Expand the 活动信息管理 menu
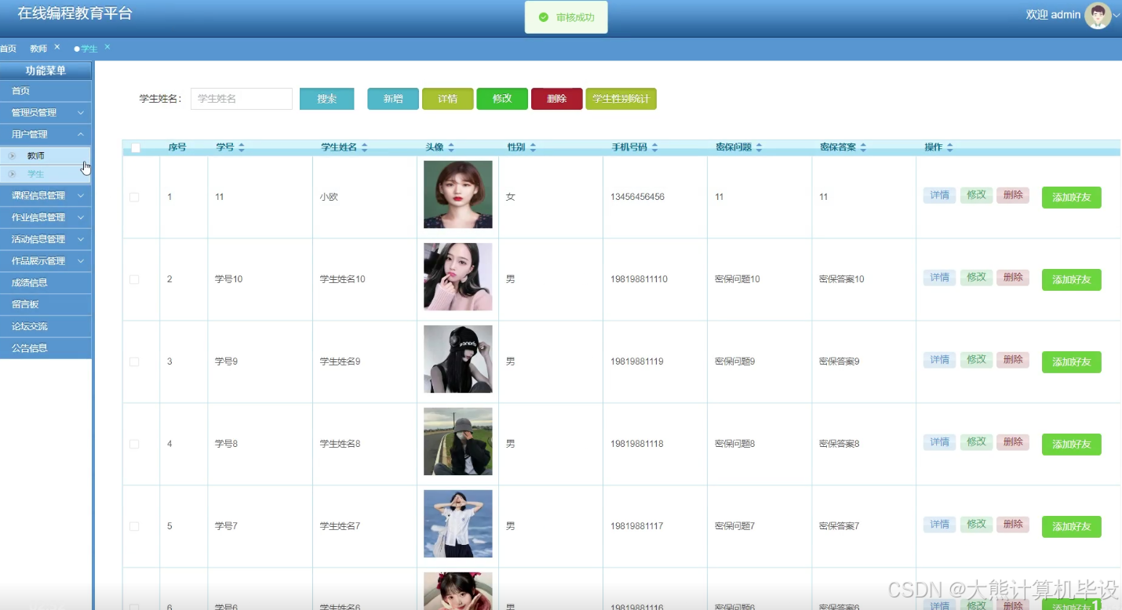Screen dimensions: 1122x610 click(x=46, y=239)
